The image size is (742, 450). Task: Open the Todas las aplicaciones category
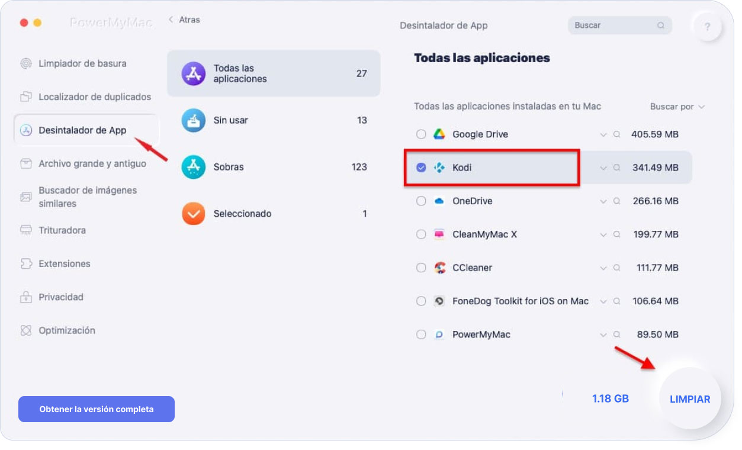[x=274, y=73]
